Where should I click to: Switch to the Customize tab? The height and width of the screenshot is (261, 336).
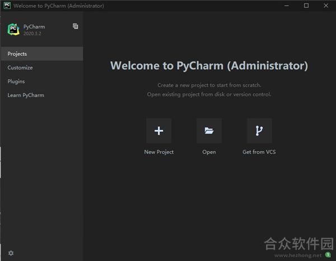pyautogui.click(x=42, y=68)
